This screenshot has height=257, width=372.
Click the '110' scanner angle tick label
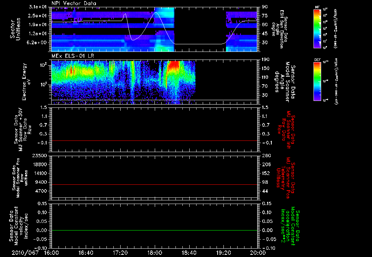tap(266, 77)
